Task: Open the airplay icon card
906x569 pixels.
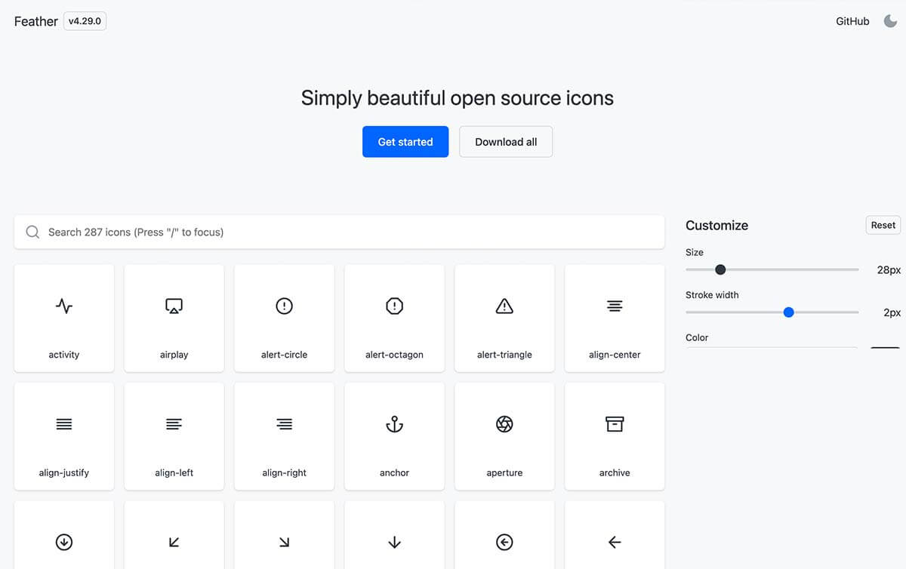Action: pos(174,318)
